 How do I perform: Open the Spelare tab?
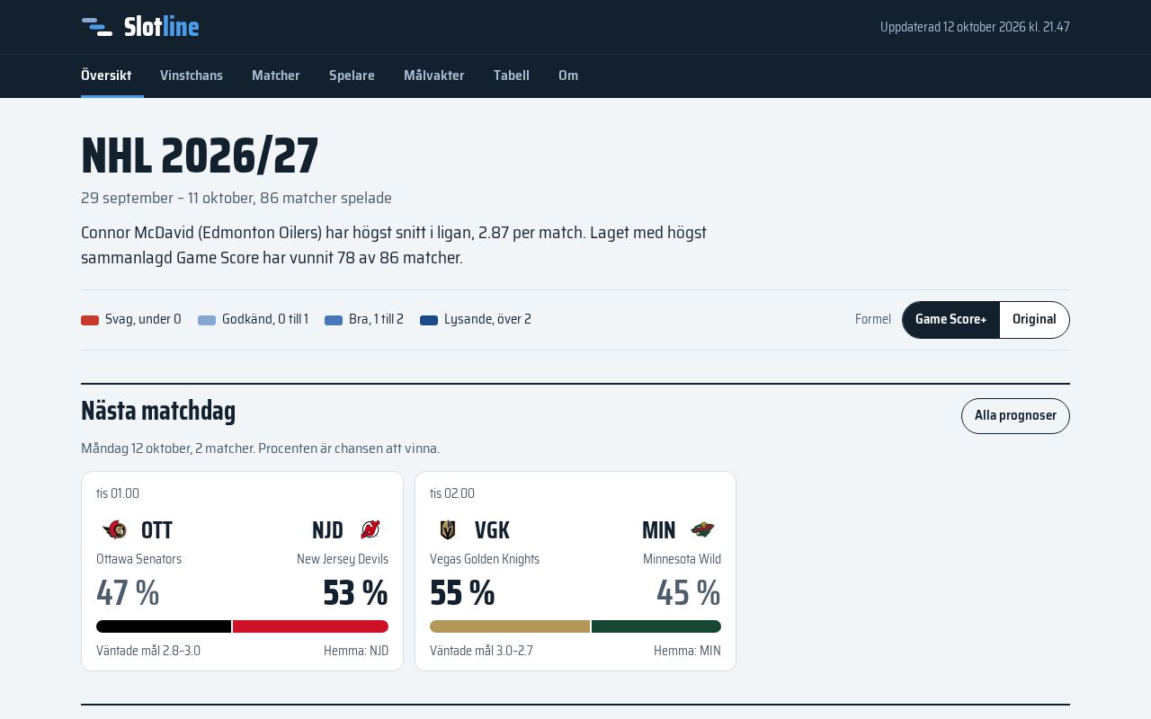(x=352, y=75)
